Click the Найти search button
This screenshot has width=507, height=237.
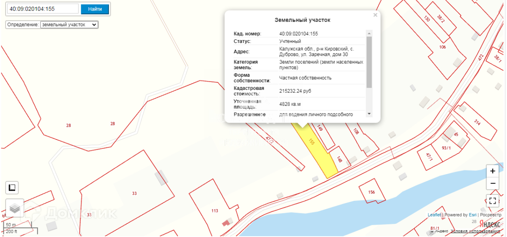click(95, 9)
